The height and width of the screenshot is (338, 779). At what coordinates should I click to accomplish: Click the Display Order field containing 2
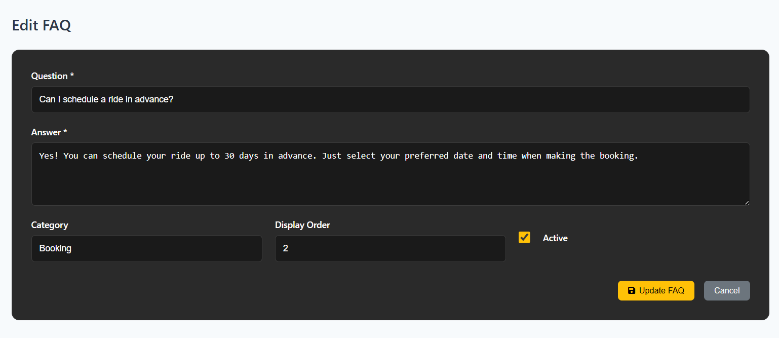click(x=390, y=248)
